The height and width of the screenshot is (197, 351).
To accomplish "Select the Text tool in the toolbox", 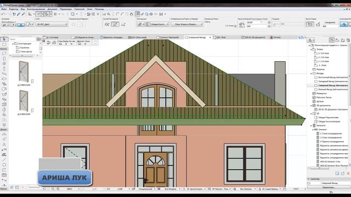I will (x=4, y=144).
